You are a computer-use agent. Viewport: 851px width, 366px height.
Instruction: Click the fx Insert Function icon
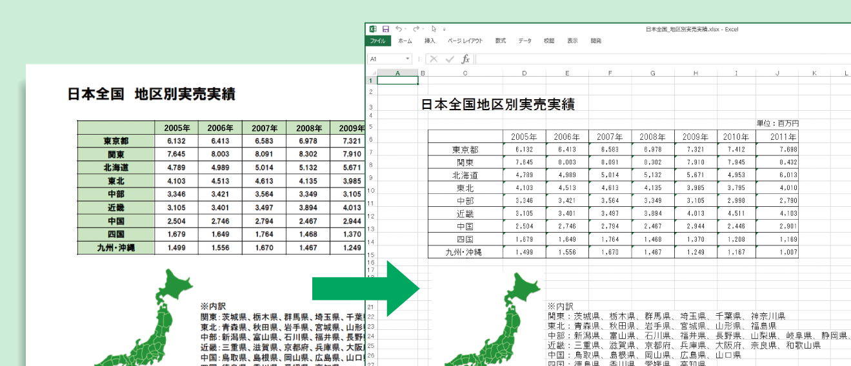[465, 59]
